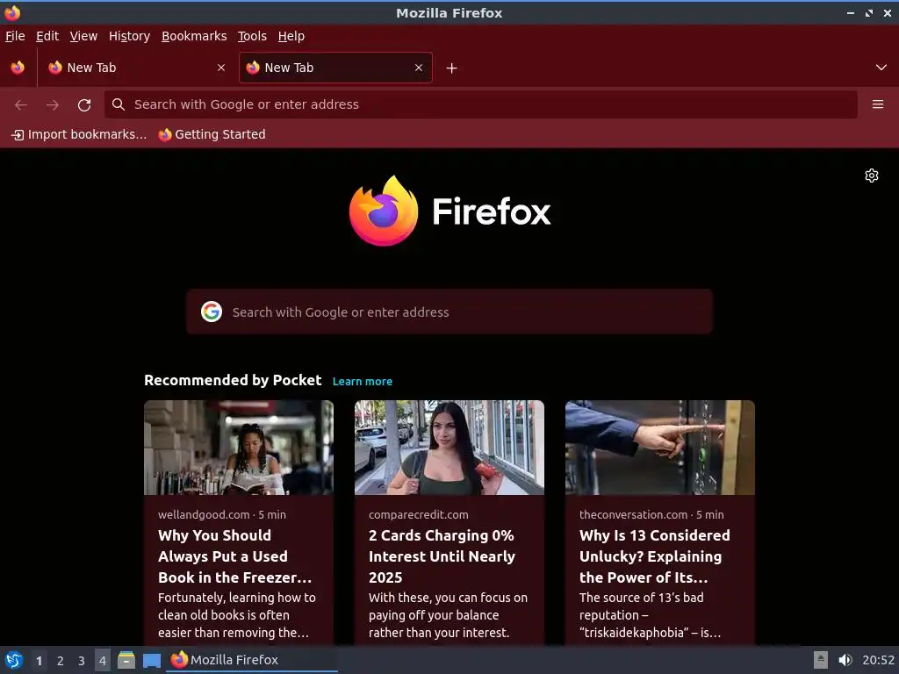
Task: Open new tab personalize gear icon
Action: click(x=872, y=176)
